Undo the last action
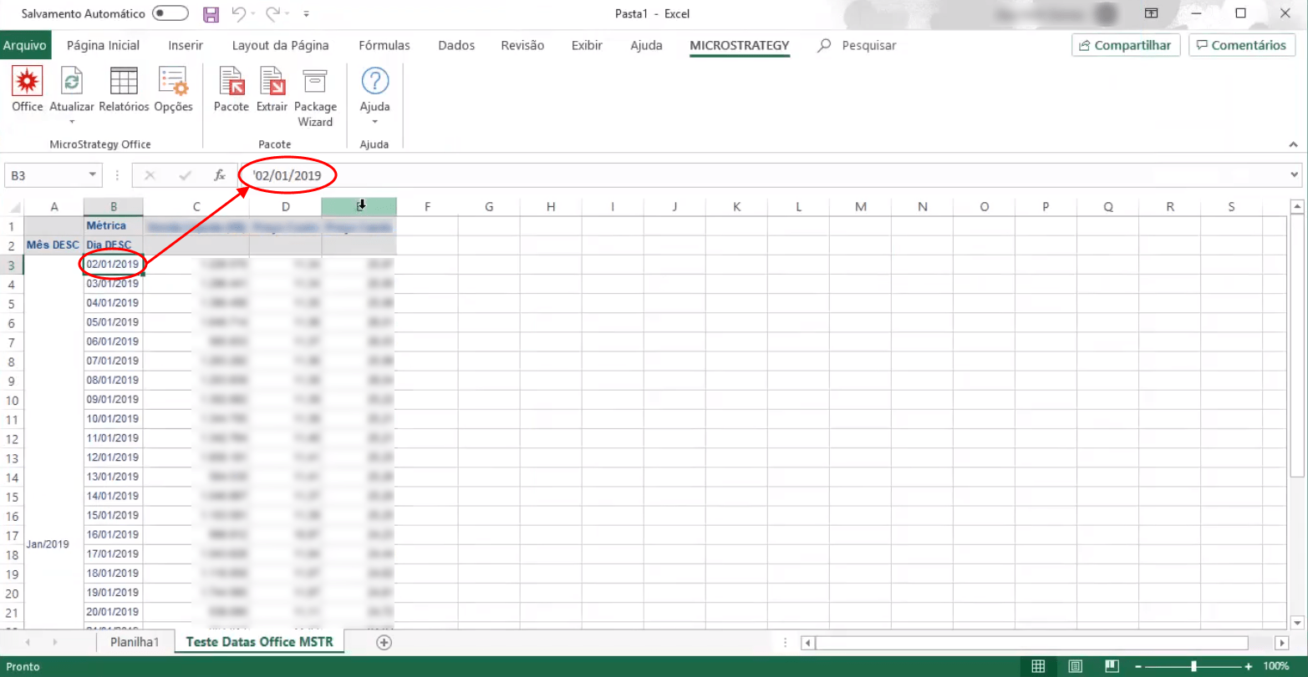Image resolution: width=1308 pixels, height=677 pixels. 238,14
